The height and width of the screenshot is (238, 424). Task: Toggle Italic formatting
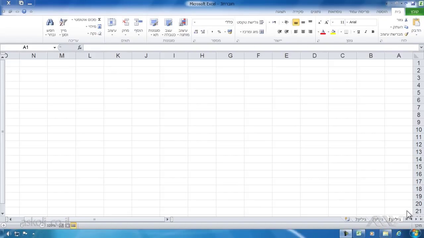(366, 32)
